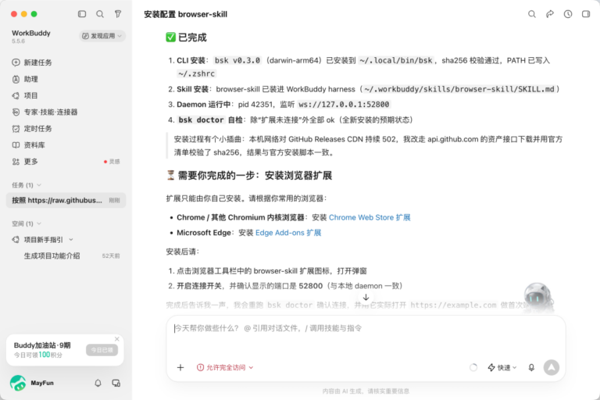Click the WorkBuddy app name
600x400 pixels.
point(31,33)
